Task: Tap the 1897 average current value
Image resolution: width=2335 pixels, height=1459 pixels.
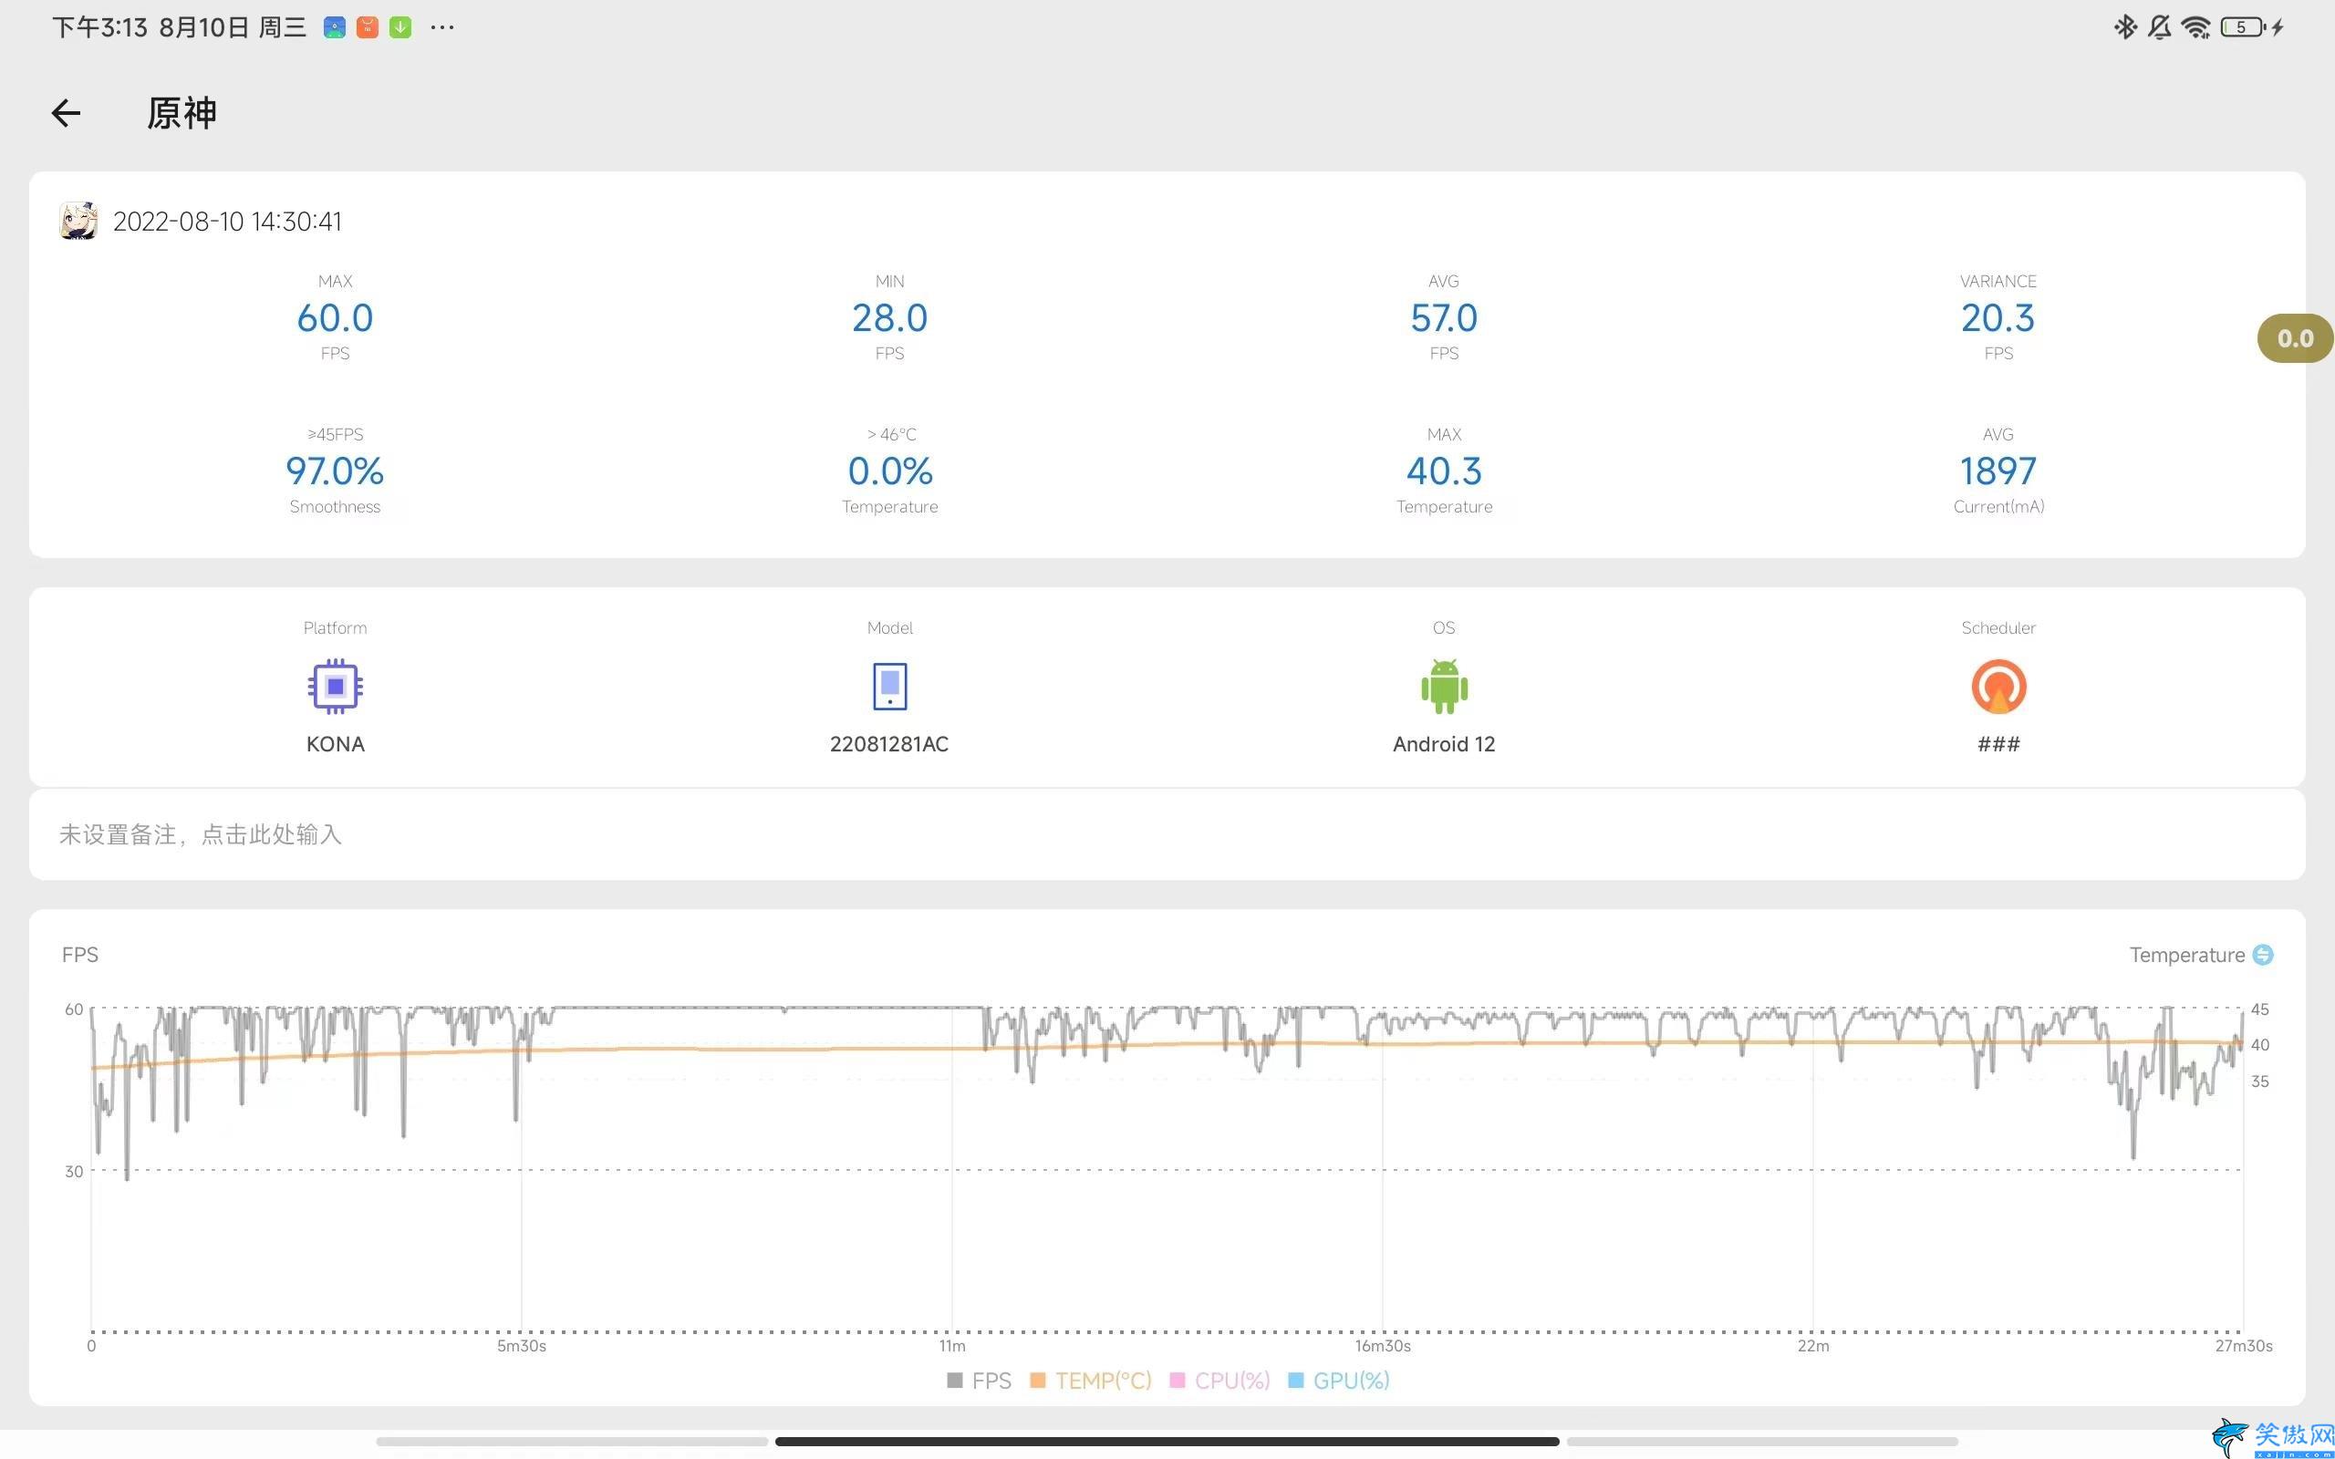Action: [x=1998, y=471]
